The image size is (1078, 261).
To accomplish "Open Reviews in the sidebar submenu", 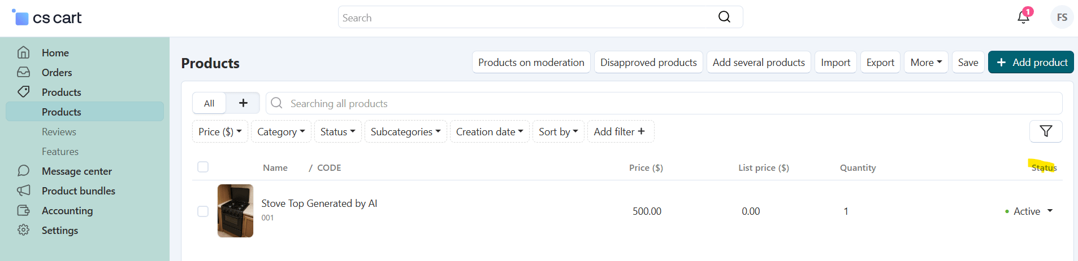I will (x=59, y=131).
